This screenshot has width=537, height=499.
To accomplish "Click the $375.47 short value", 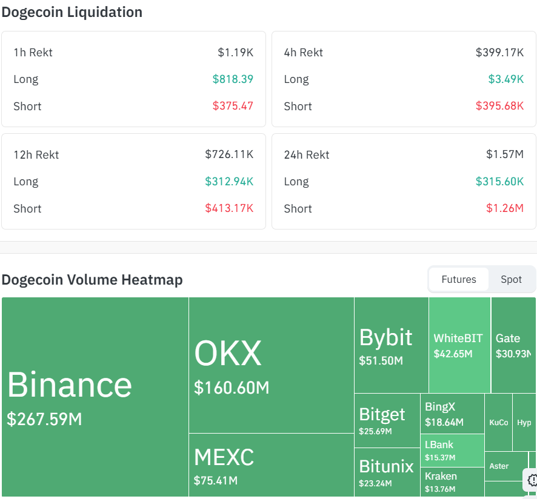I will [233, 106].
